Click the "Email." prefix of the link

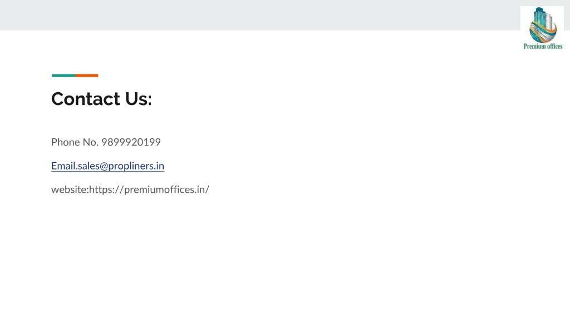click(x=65, y=166)
